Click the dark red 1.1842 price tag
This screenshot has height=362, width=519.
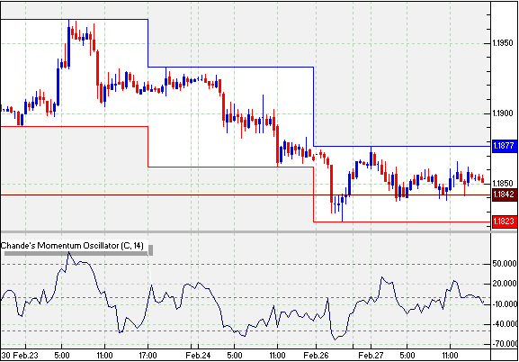[x=505, y=195]
